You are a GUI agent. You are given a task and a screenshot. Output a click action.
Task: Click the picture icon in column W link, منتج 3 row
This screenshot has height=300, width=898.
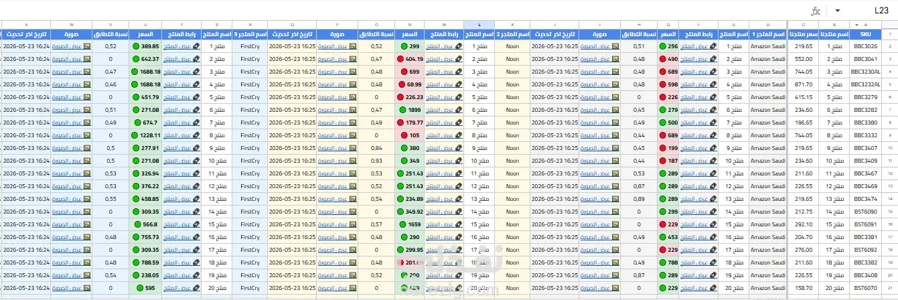tap(86, 72)
